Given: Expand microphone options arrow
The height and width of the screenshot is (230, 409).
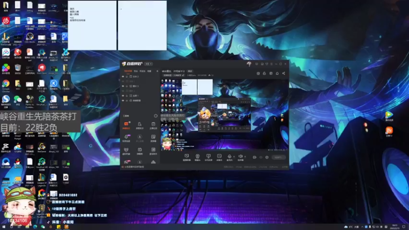Looking at the screenshot, I should [234, 157].
